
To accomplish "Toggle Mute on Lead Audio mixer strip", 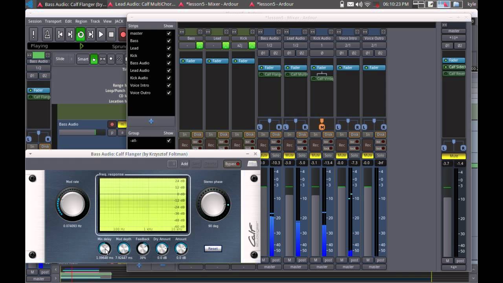I will coord(290,156).
